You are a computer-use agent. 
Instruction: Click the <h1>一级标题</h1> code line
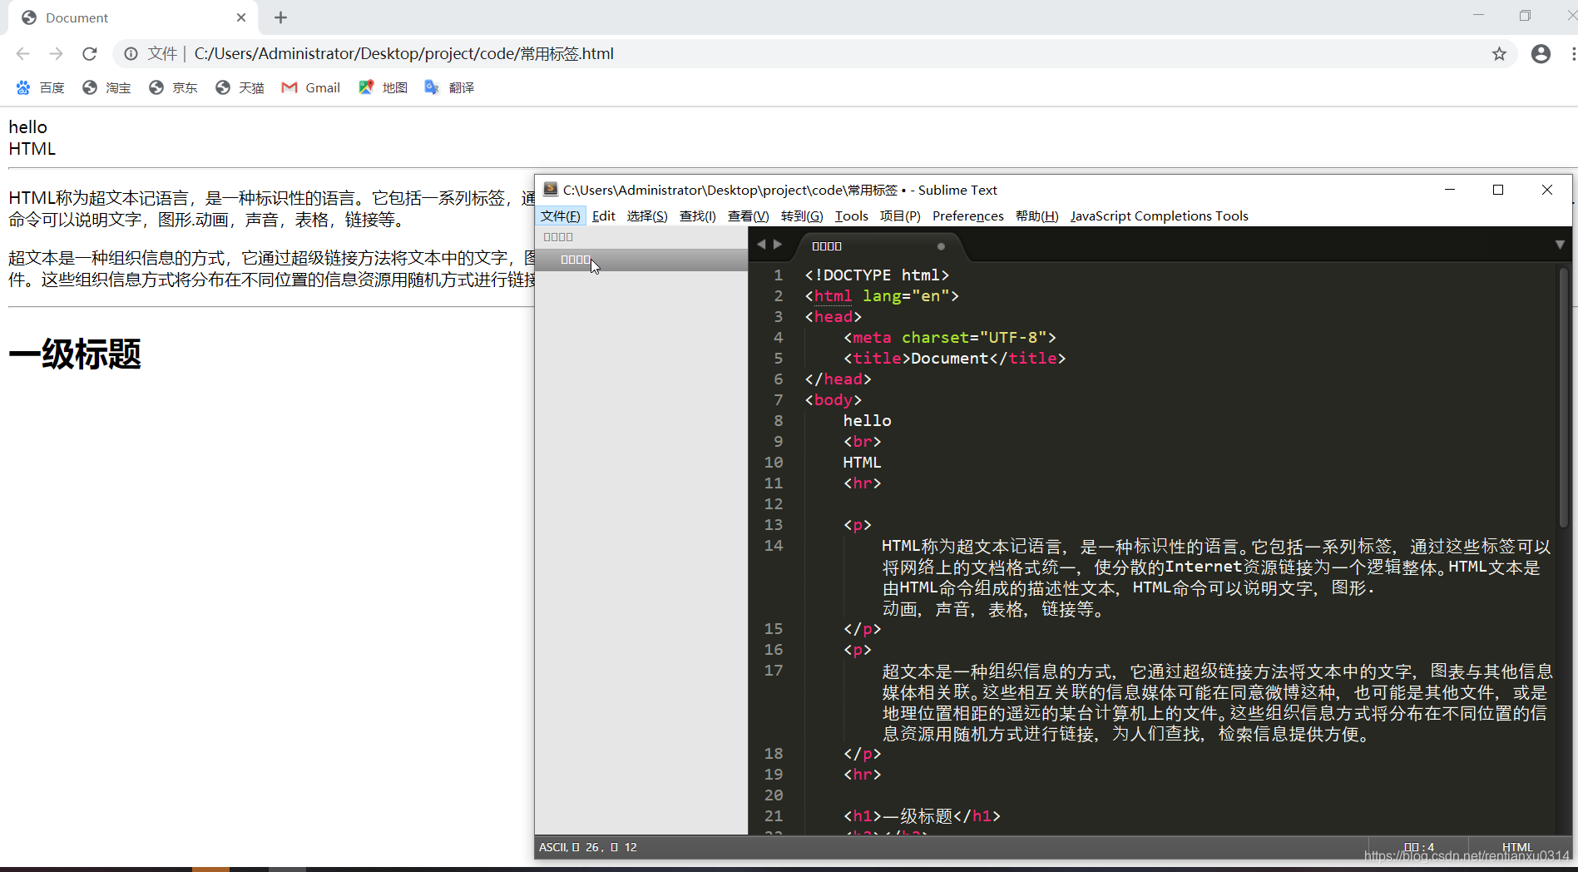[x=922, y=816]
